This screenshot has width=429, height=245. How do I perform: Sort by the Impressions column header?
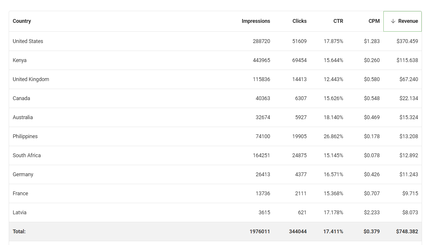pos(256,21)
